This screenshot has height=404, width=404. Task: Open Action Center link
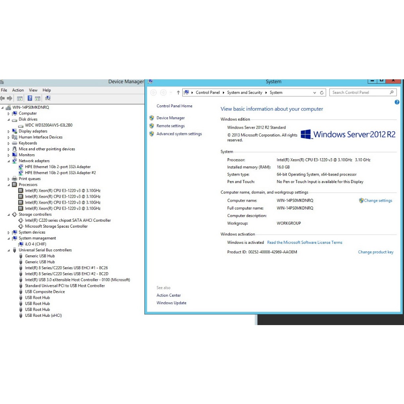[168, 295]
